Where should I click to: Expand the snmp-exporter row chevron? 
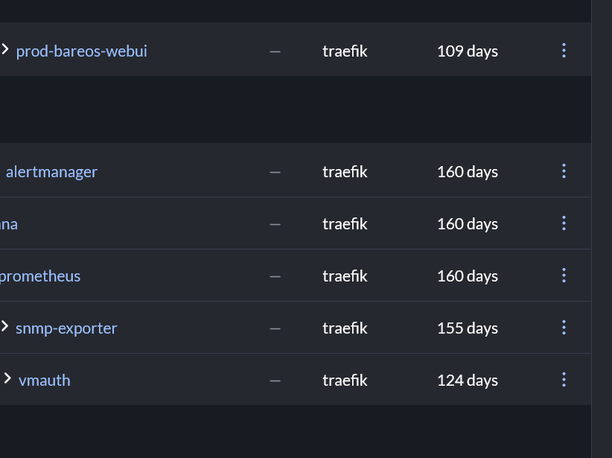click(x=5, y=326)
